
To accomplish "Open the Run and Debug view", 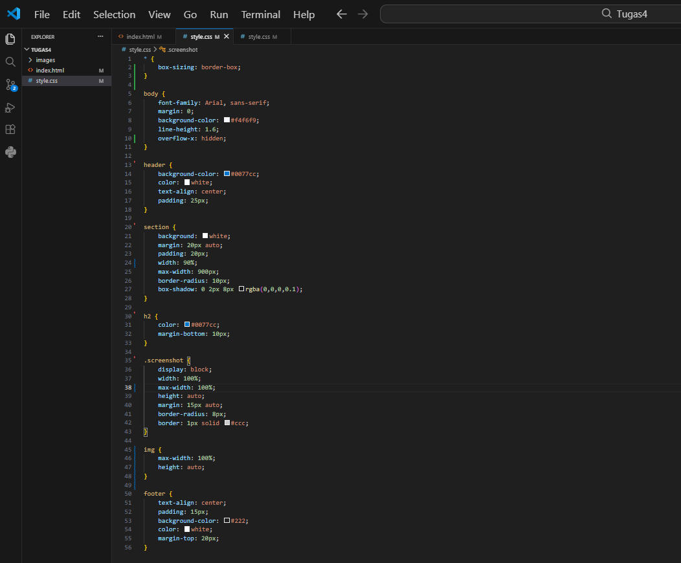I will 10,107.
